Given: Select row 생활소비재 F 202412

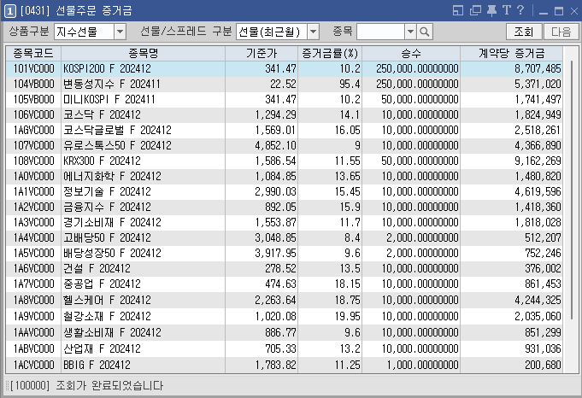Looking at the screenshot, I should (285, 332).
